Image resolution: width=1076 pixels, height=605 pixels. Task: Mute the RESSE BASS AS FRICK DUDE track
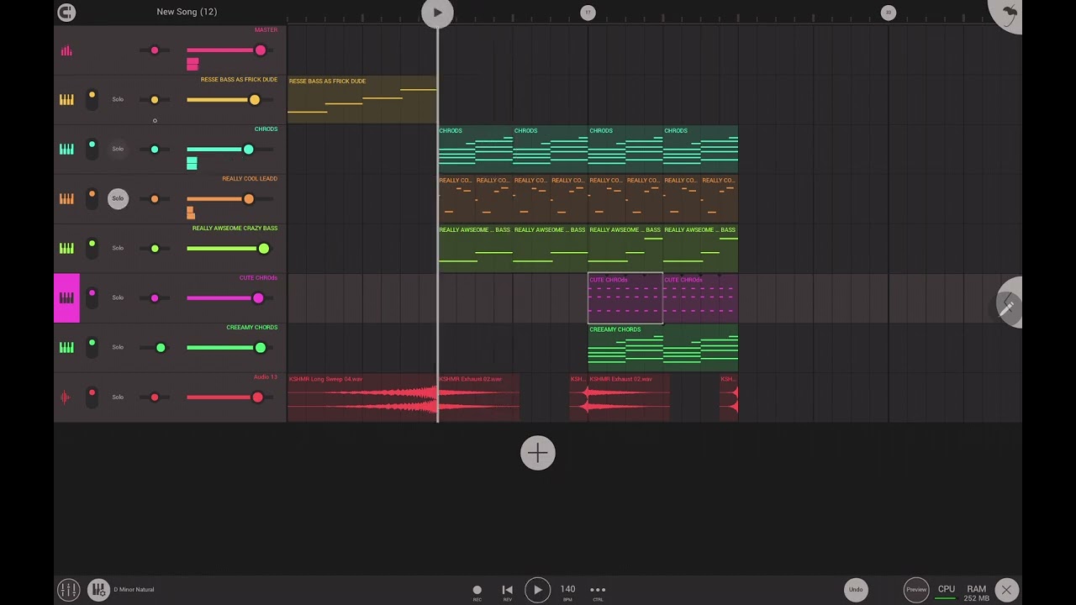[92, 99]
